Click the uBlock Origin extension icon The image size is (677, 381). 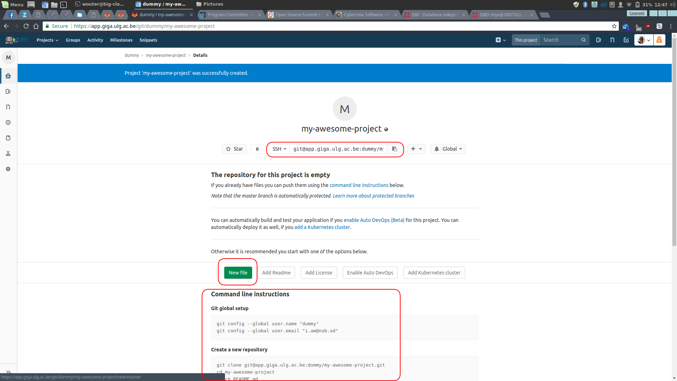click(648, 26)
